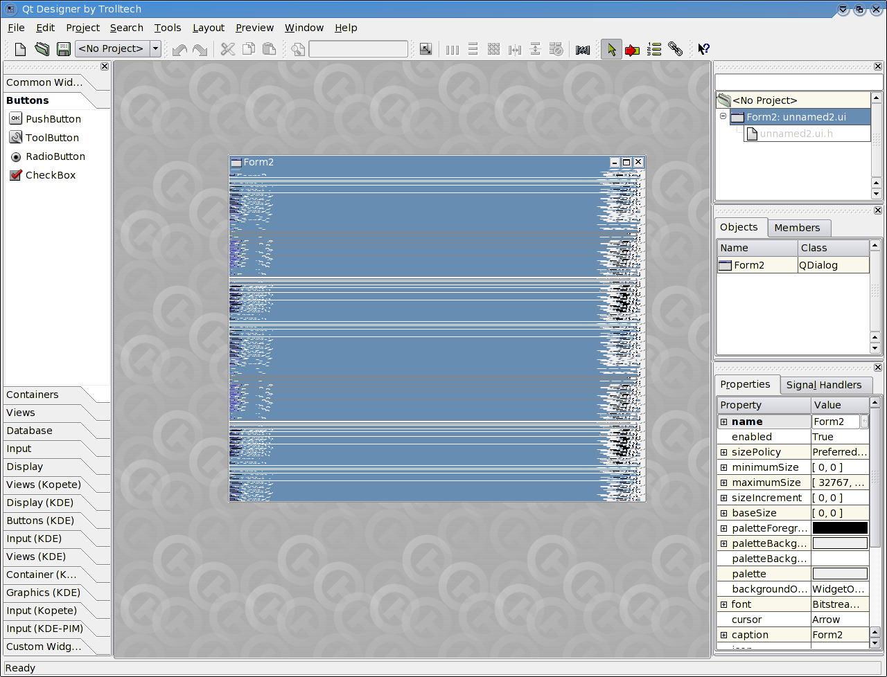887x677 pixels.
Task: Open the project selector dropdown
Action: 155,48
